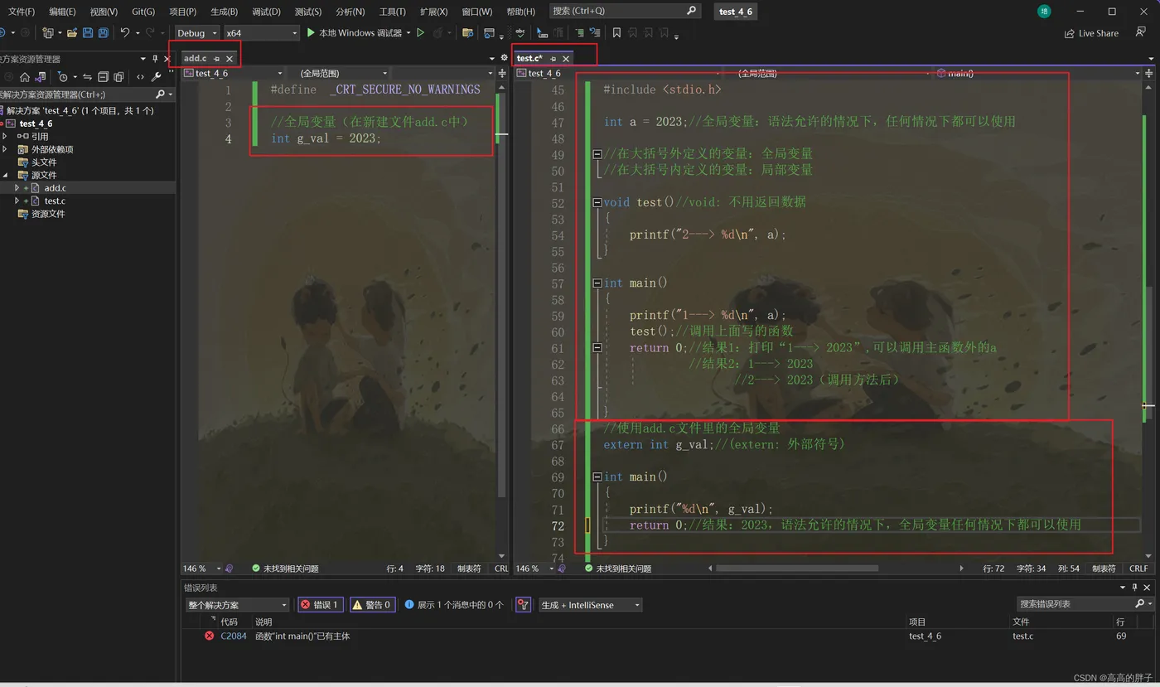The width and height of the screenshot is (1160, 687).
Task: Click the pending changes filter clock icon
Action: tap(63, 77)
